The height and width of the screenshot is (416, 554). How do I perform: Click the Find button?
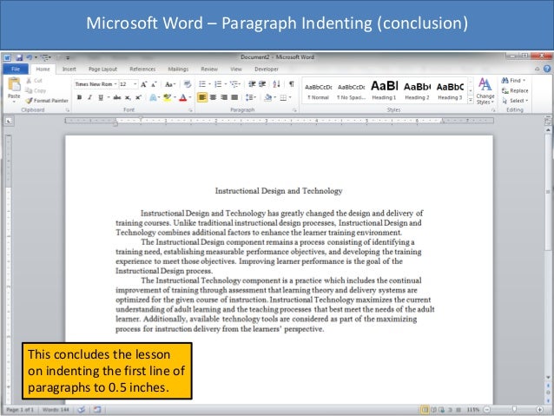pyautogui.click(x=513, y=81)
